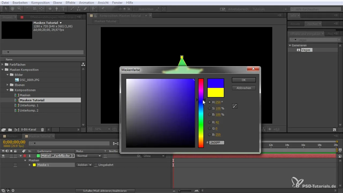
Task: Select the Text tool
Action: pos(64,9)
